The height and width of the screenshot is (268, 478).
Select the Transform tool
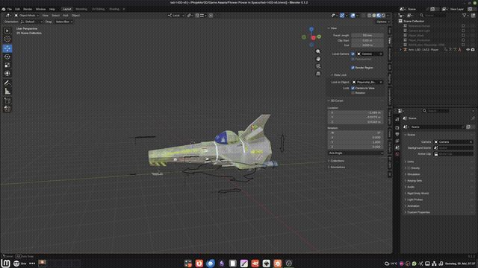pos(7,73)
